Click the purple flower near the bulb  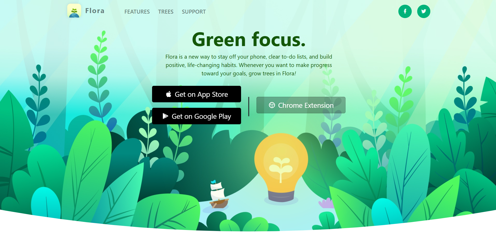coord(326,203)
